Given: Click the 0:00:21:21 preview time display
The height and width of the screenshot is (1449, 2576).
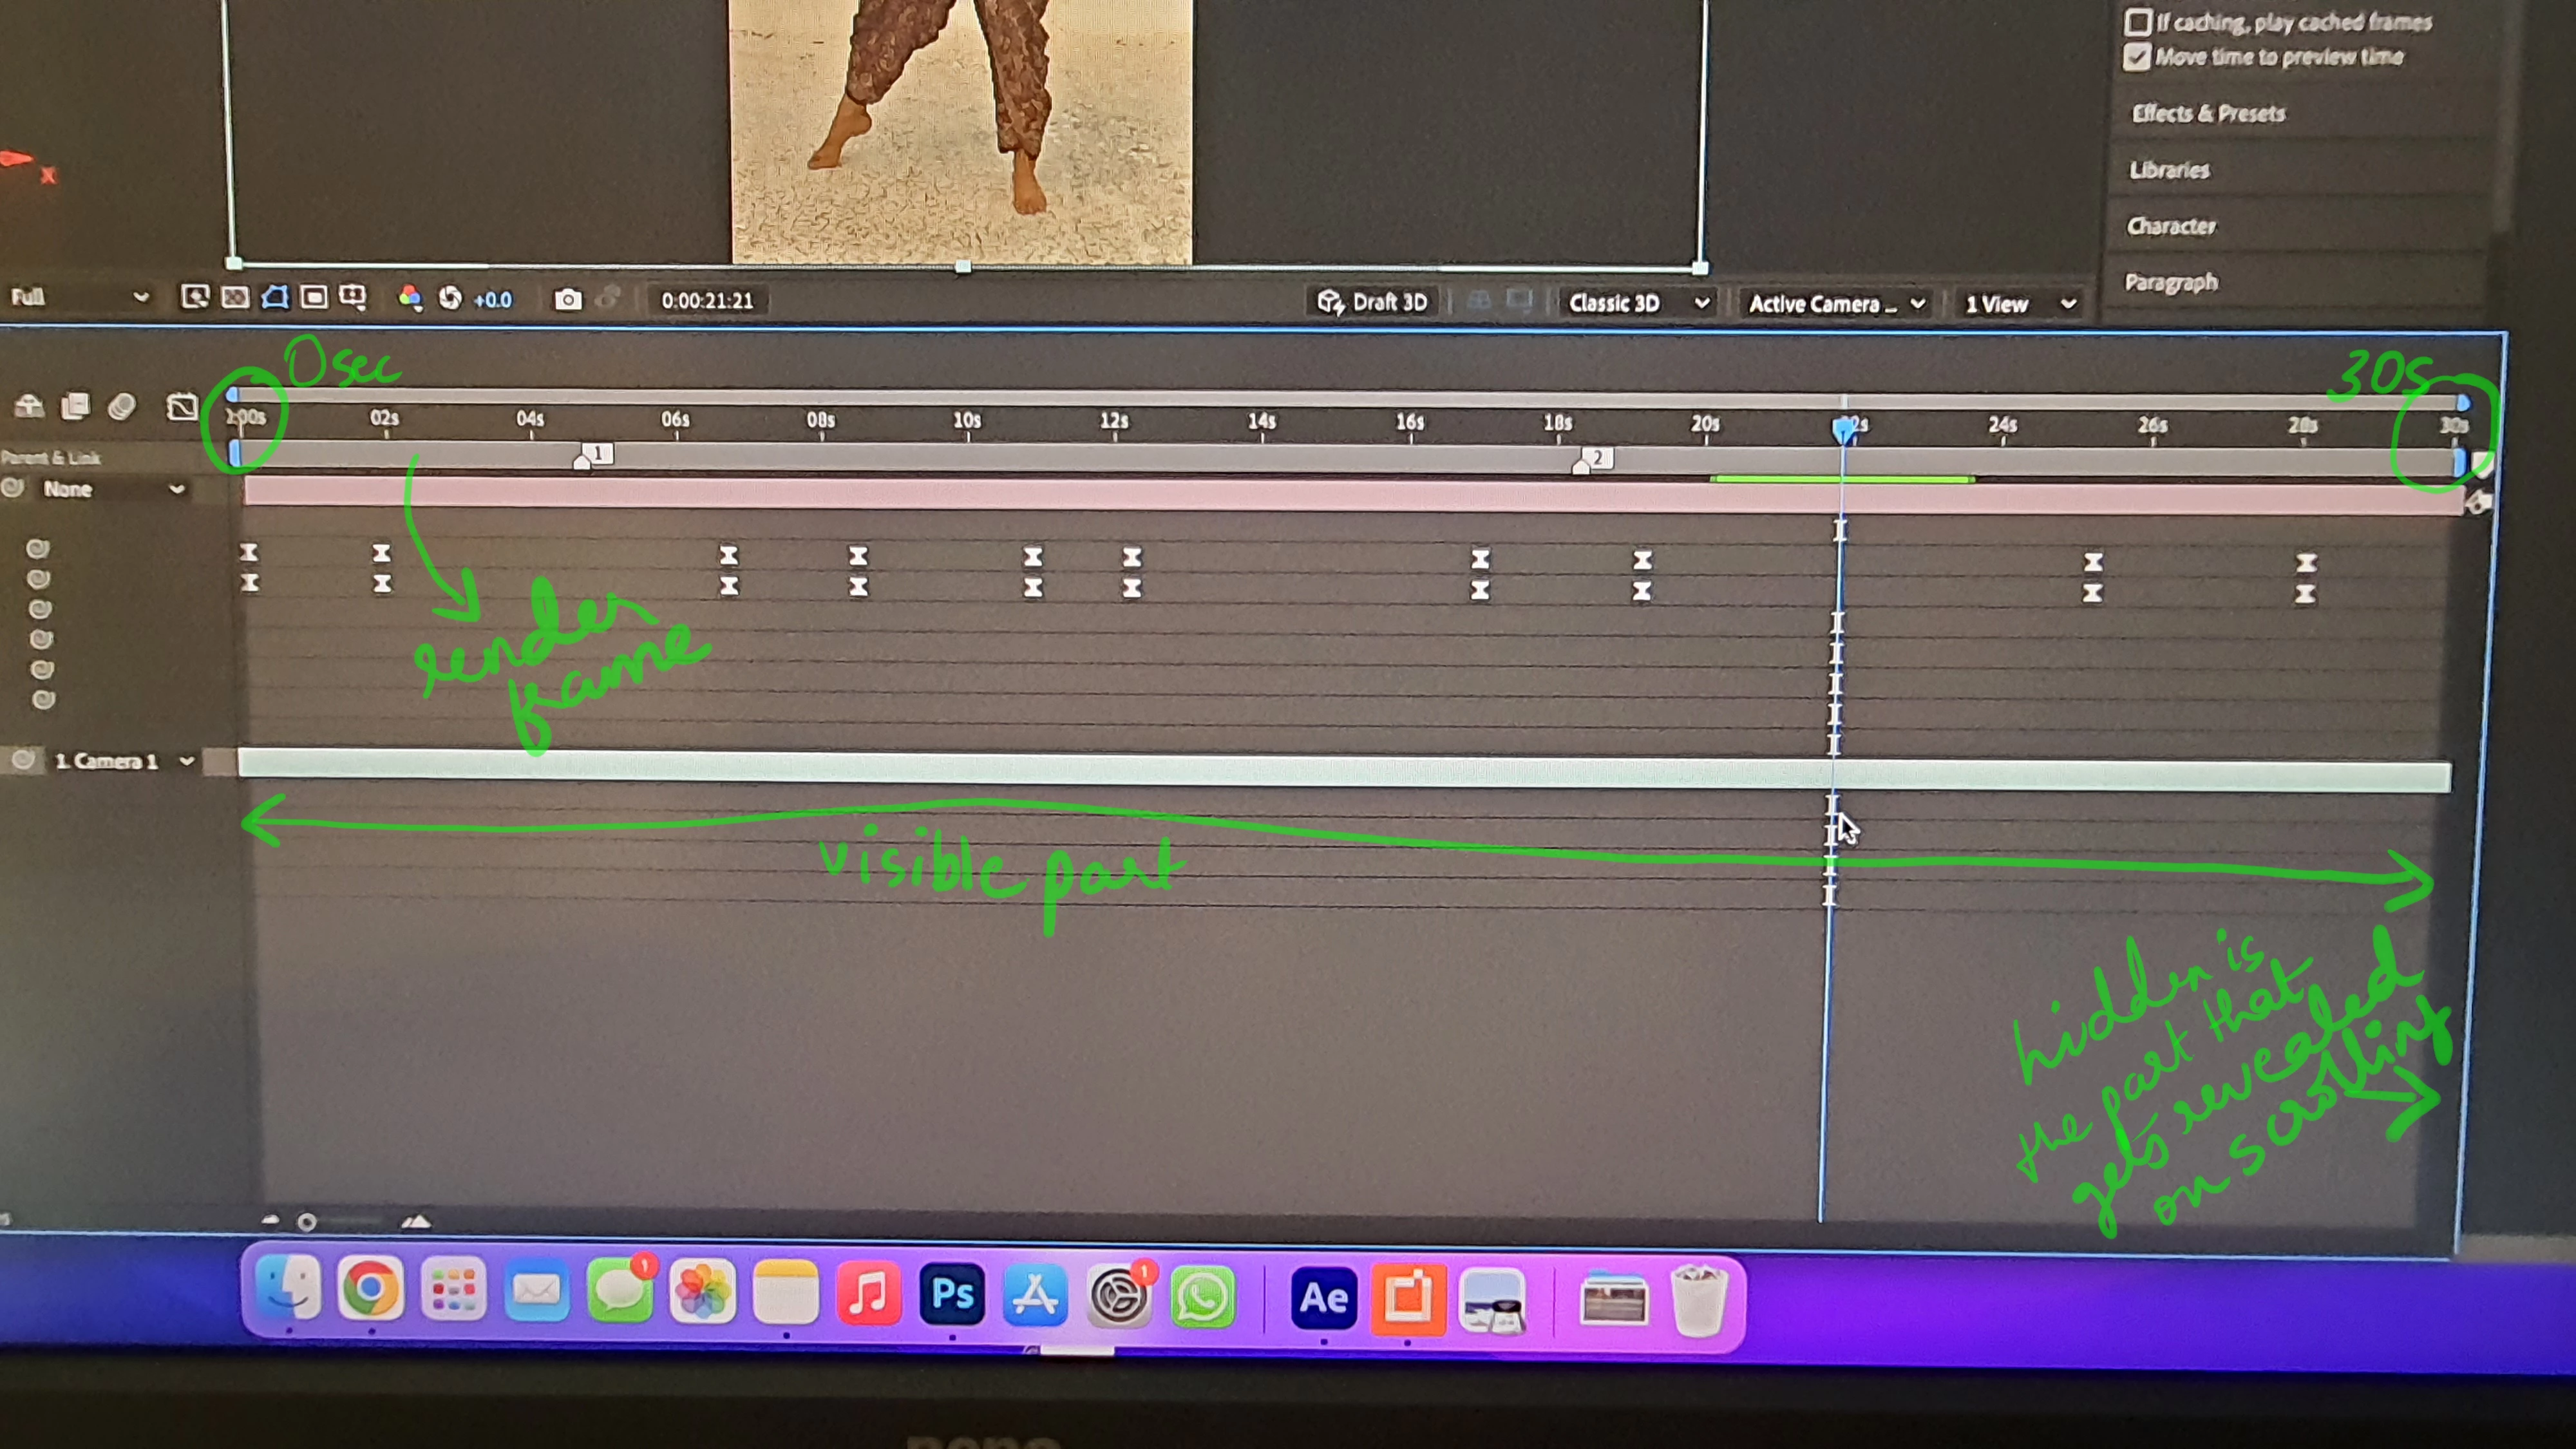Looking at the screenshot, I should click(707, 300).
